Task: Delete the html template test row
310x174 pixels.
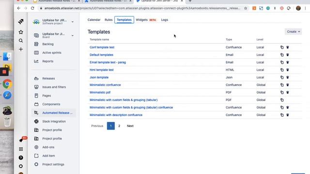Action: [288, 70]
